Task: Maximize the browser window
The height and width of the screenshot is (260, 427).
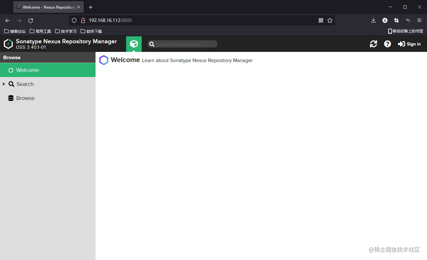Action: click(405, 7)
